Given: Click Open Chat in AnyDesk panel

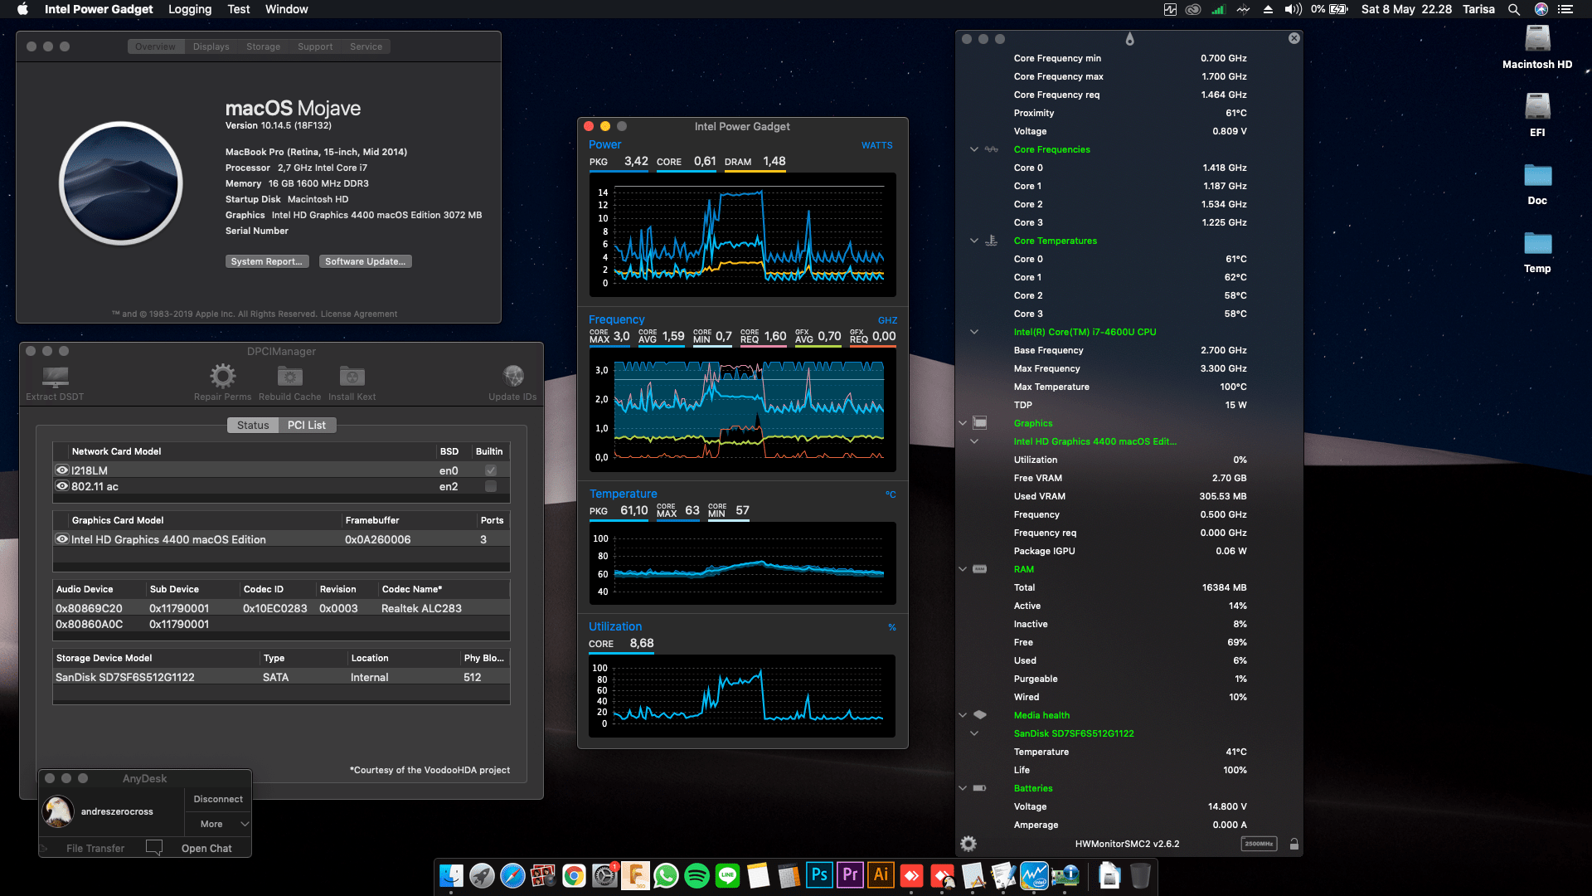Looking at the screenshot, I should pos(206,848).
